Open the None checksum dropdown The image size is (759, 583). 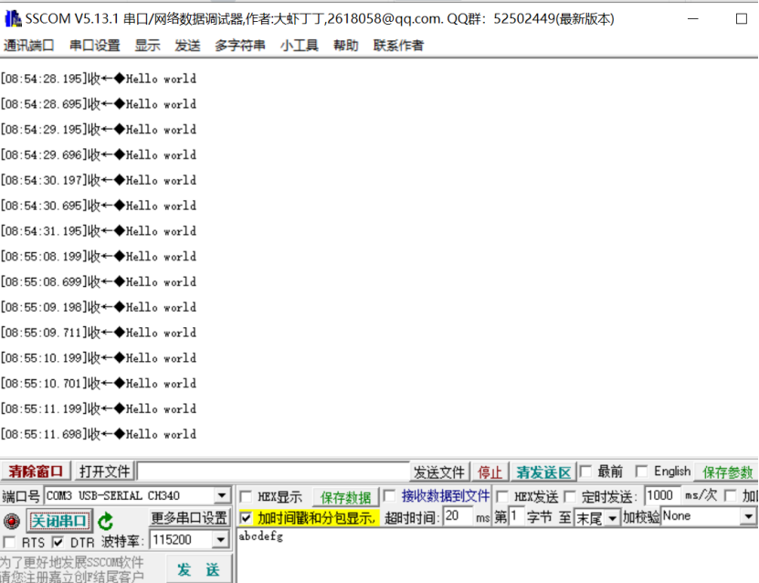click(x=747, y=517)
